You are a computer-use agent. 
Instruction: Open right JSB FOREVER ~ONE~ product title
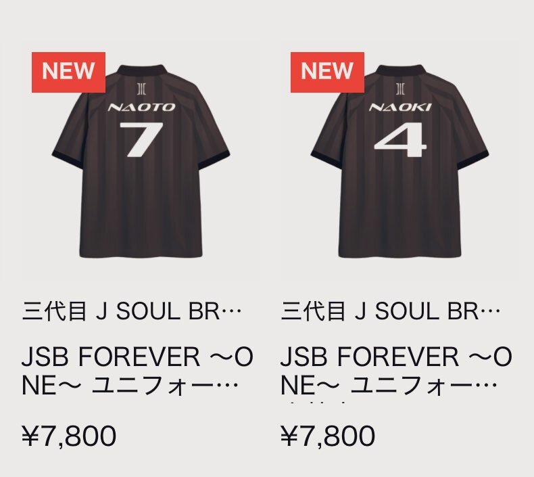396,371
